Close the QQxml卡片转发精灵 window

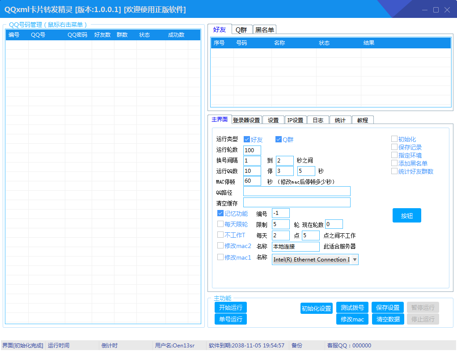click(447, 10)
